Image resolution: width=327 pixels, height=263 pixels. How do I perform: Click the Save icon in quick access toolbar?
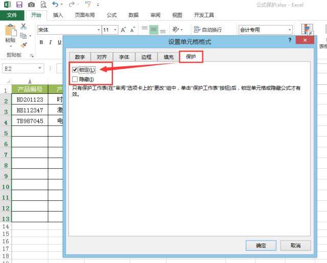point(19,5)
